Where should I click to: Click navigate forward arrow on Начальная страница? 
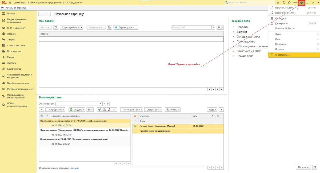[47, 14]
